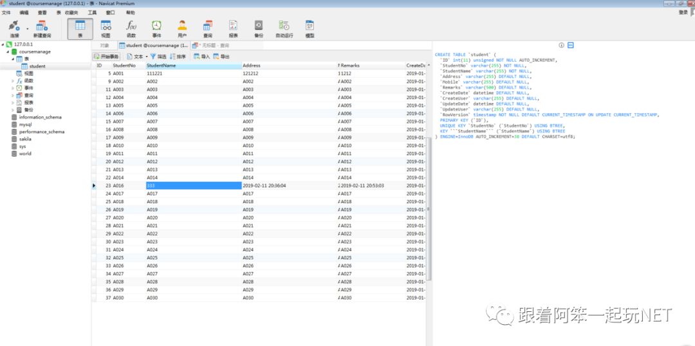
Task: Toggle the DDL panel icon next to info
Action: (570, 46)
